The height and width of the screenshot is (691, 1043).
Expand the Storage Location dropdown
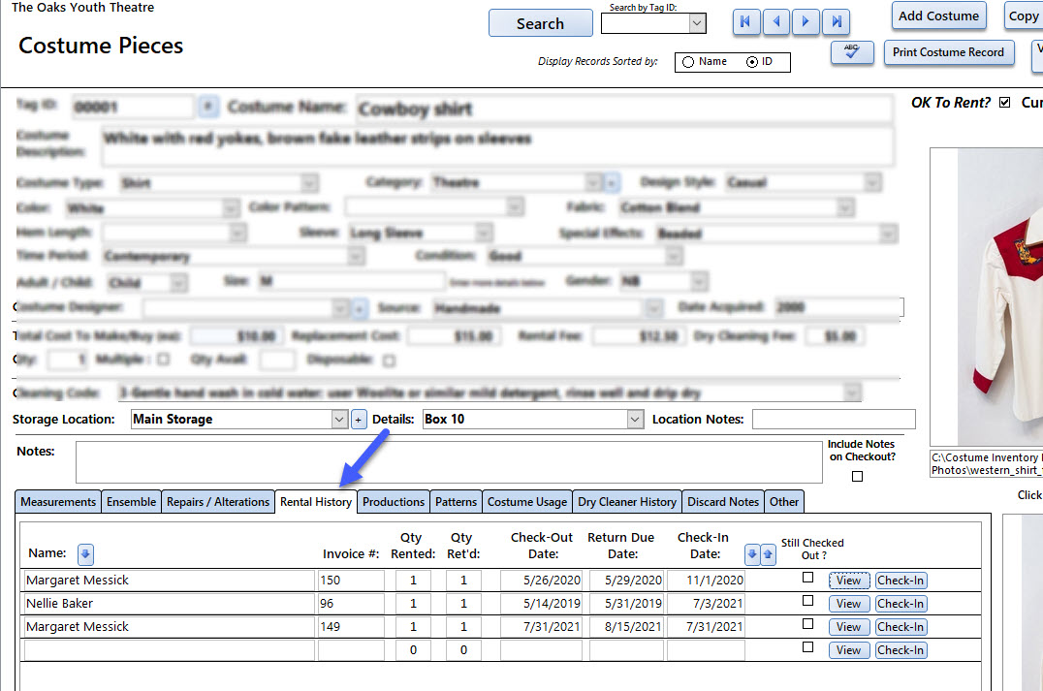339,420
